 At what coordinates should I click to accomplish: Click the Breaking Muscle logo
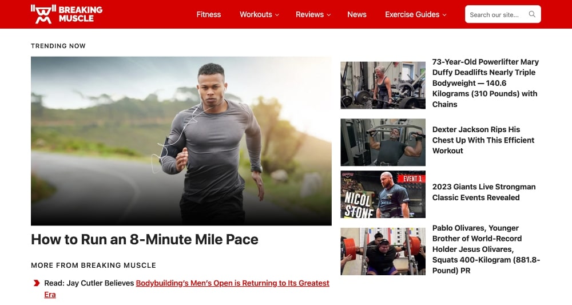point(67,14)
